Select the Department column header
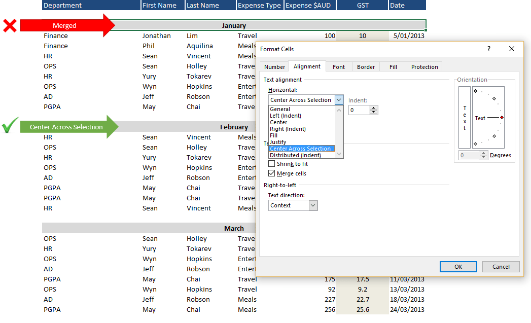 91,5
